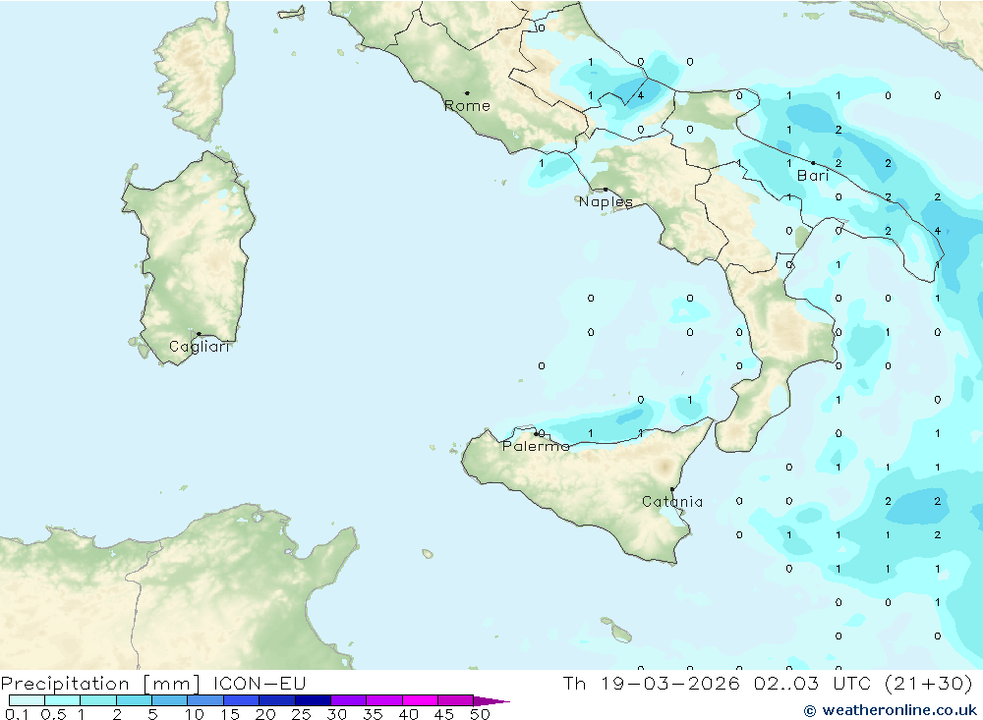Click the legend tick label 0.5
983x720 pixels.
53,714
